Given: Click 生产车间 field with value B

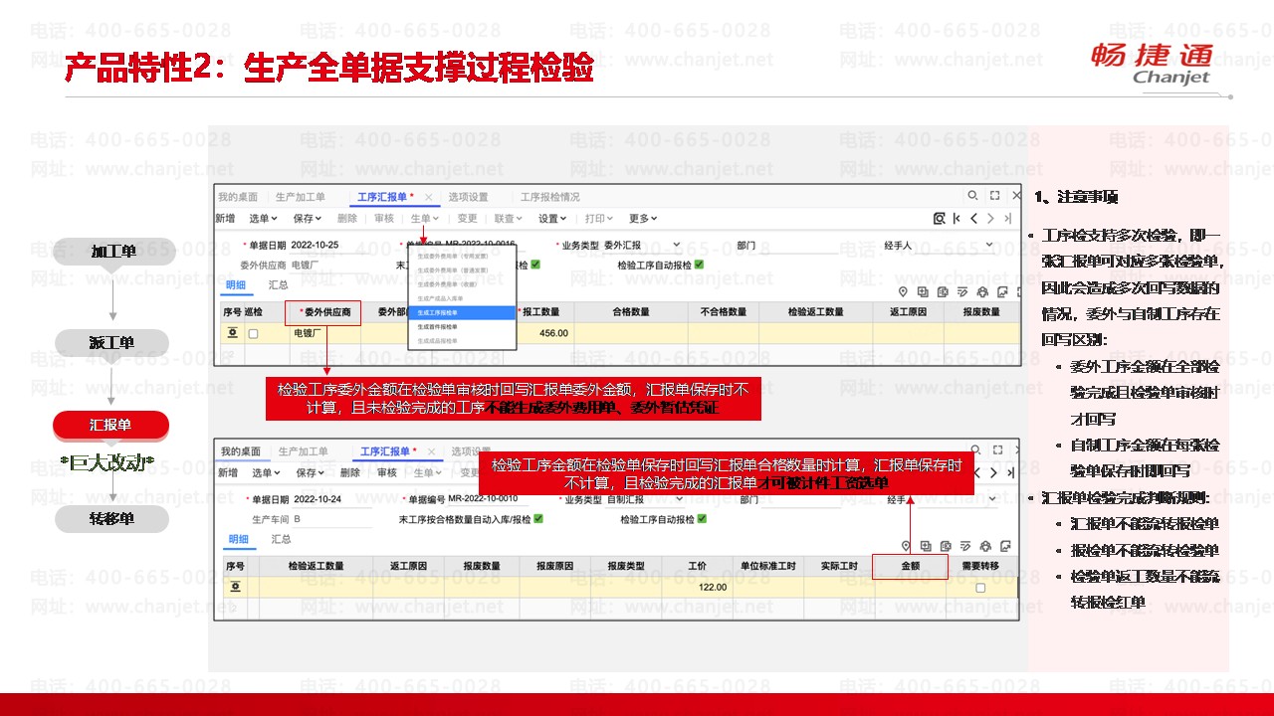Looking at the screenshot, I should tap(331, 519).
